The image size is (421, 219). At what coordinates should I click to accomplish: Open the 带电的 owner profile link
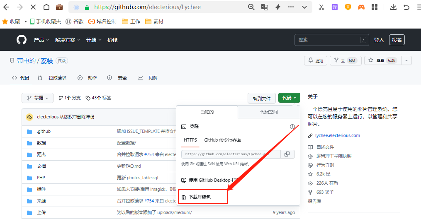point(26,61)
